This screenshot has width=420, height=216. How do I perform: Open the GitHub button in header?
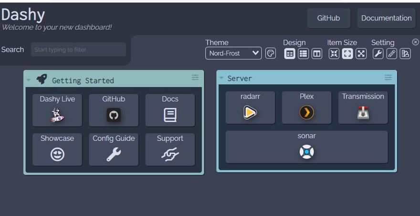coord(329,18)
